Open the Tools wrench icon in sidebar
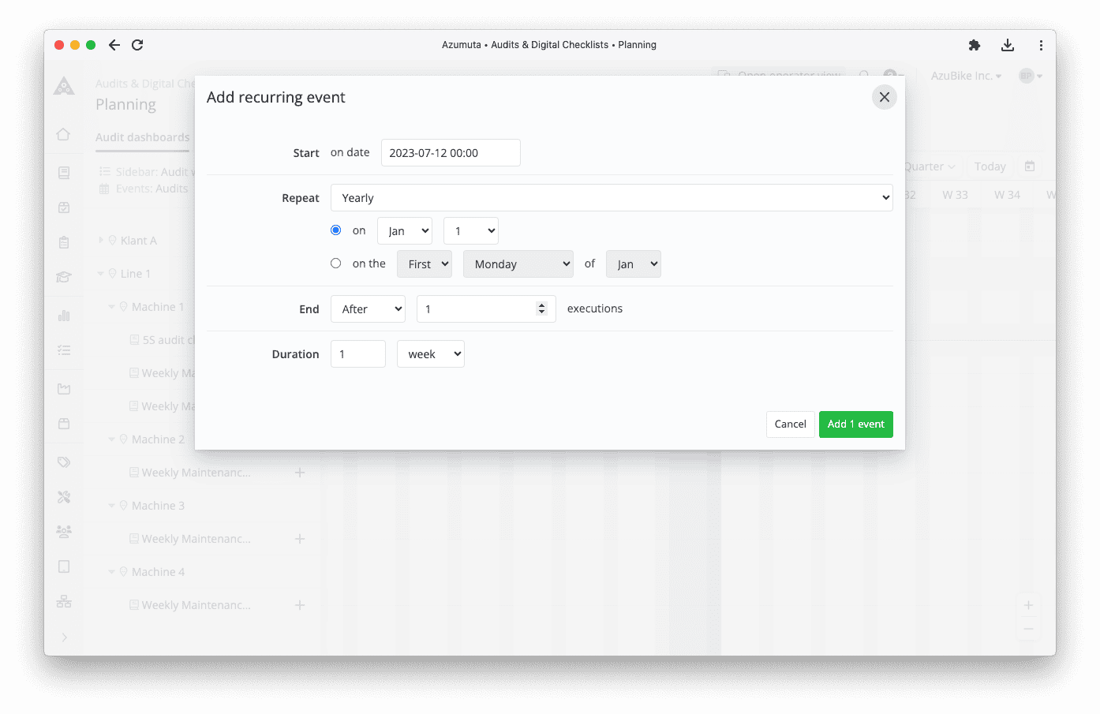Screen dimensions: 1100x714 [x=64, y=496]
